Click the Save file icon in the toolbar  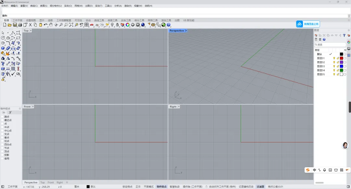(x=15, y=25)
